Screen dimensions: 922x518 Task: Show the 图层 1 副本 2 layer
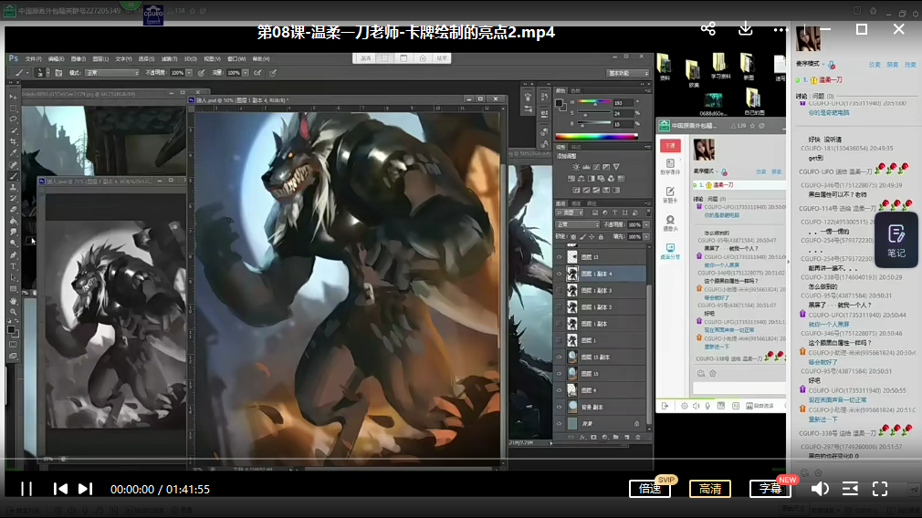(x=560, y=307)
